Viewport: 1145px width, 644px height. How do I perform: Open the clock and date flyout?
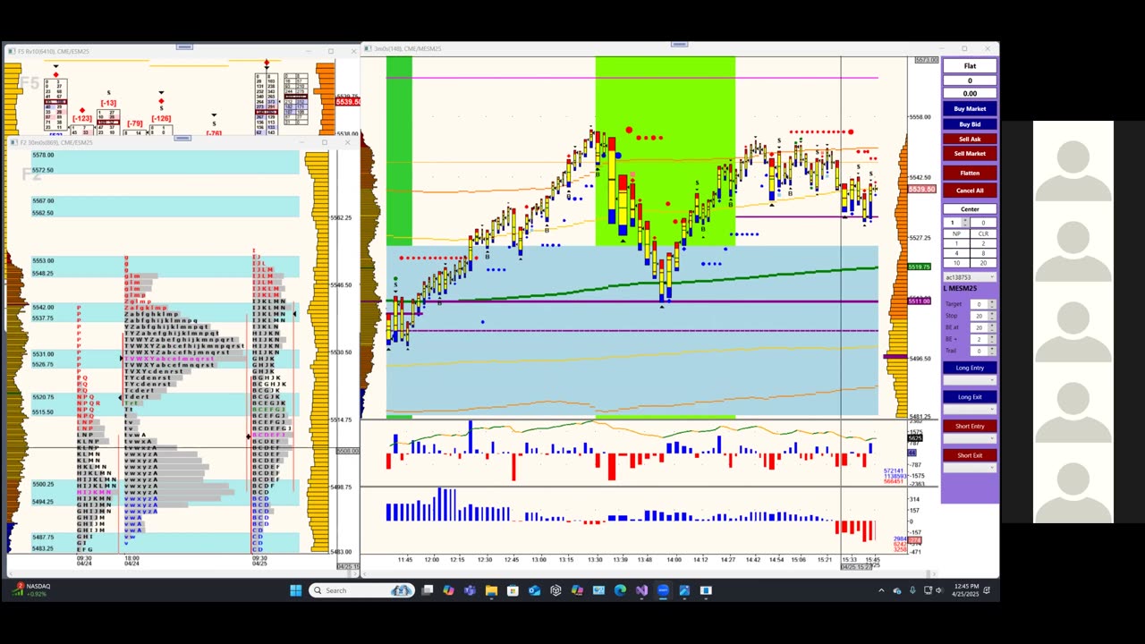pyautogui.click(x=967, y=590)
